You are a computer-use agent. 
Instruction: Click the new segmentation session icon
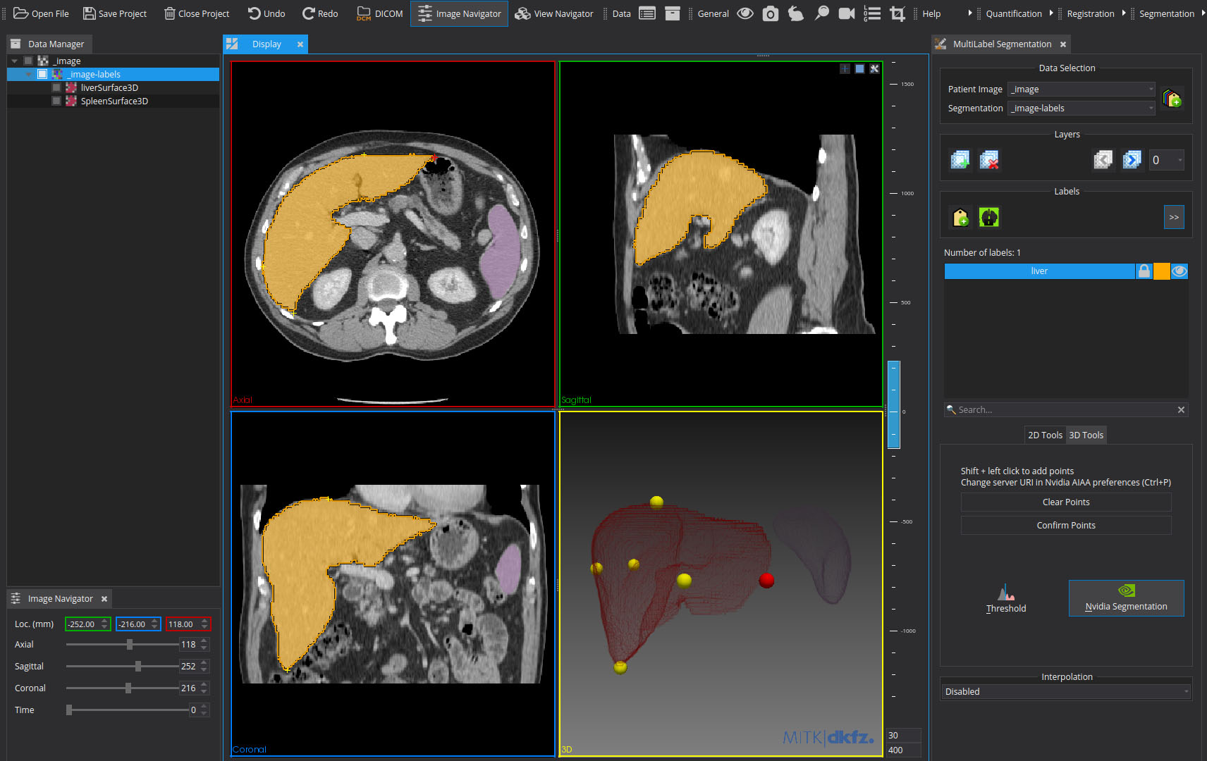(1172, 99)
